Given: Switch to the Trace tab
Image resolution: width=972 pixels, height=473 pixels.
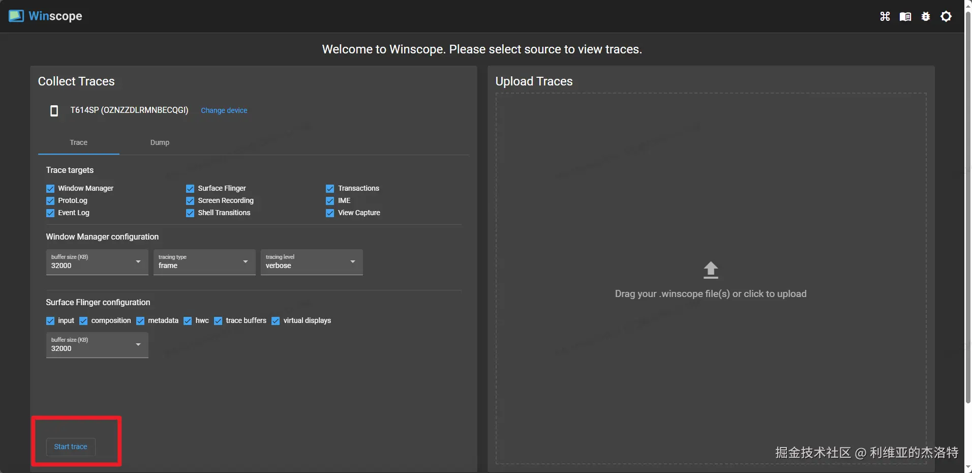Looking at the screenshot, I should click(x=79, y=142).
